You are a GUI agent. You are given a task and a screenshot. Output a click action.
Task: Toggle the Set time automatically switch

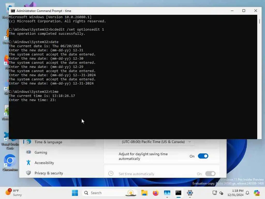210,174
